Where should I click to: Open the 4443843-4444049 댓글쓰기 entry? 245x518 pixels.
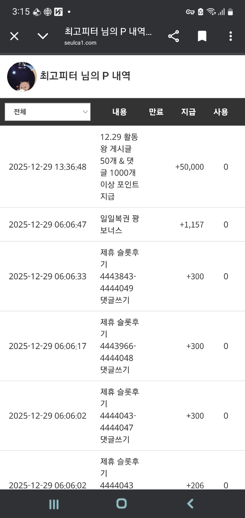coord(119,276)
